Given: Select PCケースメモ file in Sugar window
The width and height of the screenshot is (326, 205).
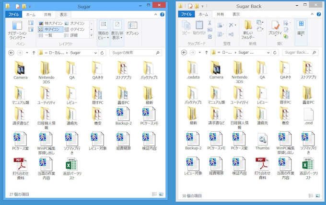Looking at the screenshot, I should (149, 116).
